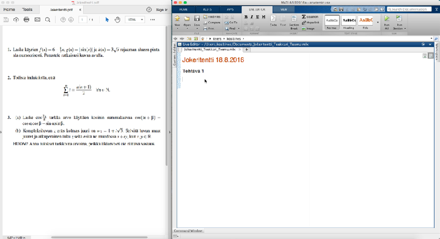Click Run All in MATLAB
The width and height of the screenshot is (440, 239).
coord(387,23)
